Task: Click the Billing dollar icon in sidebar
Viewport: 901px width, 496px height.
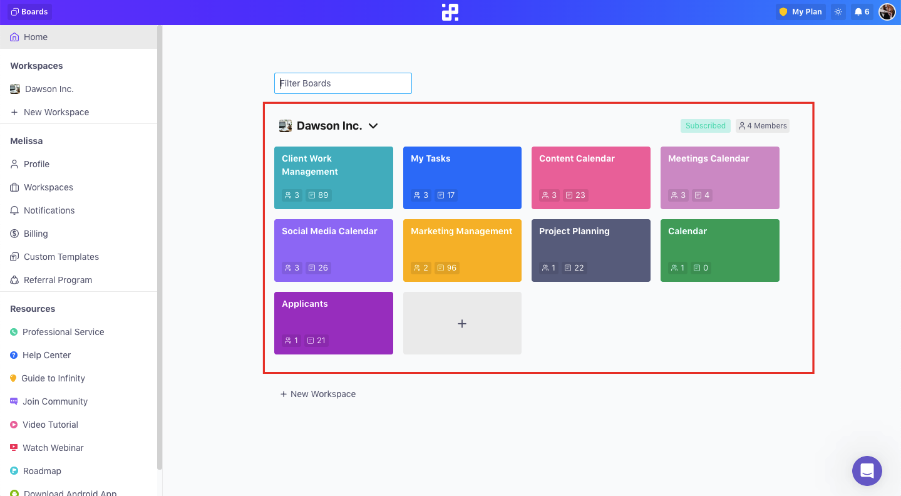Action: pos(14,234)
